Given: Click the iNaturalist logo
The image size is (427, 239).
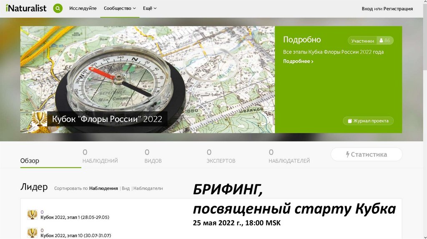Looking at the screenshot, I should (x=26, y=8).
